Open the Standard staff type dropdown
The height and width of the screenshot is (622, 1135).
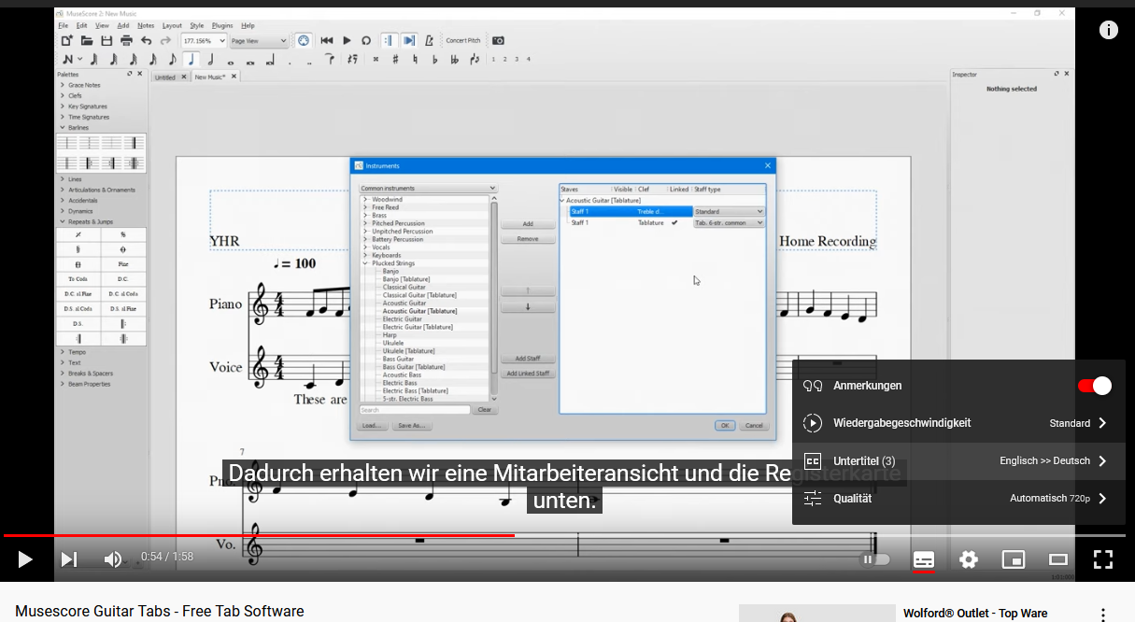point(729,212)
